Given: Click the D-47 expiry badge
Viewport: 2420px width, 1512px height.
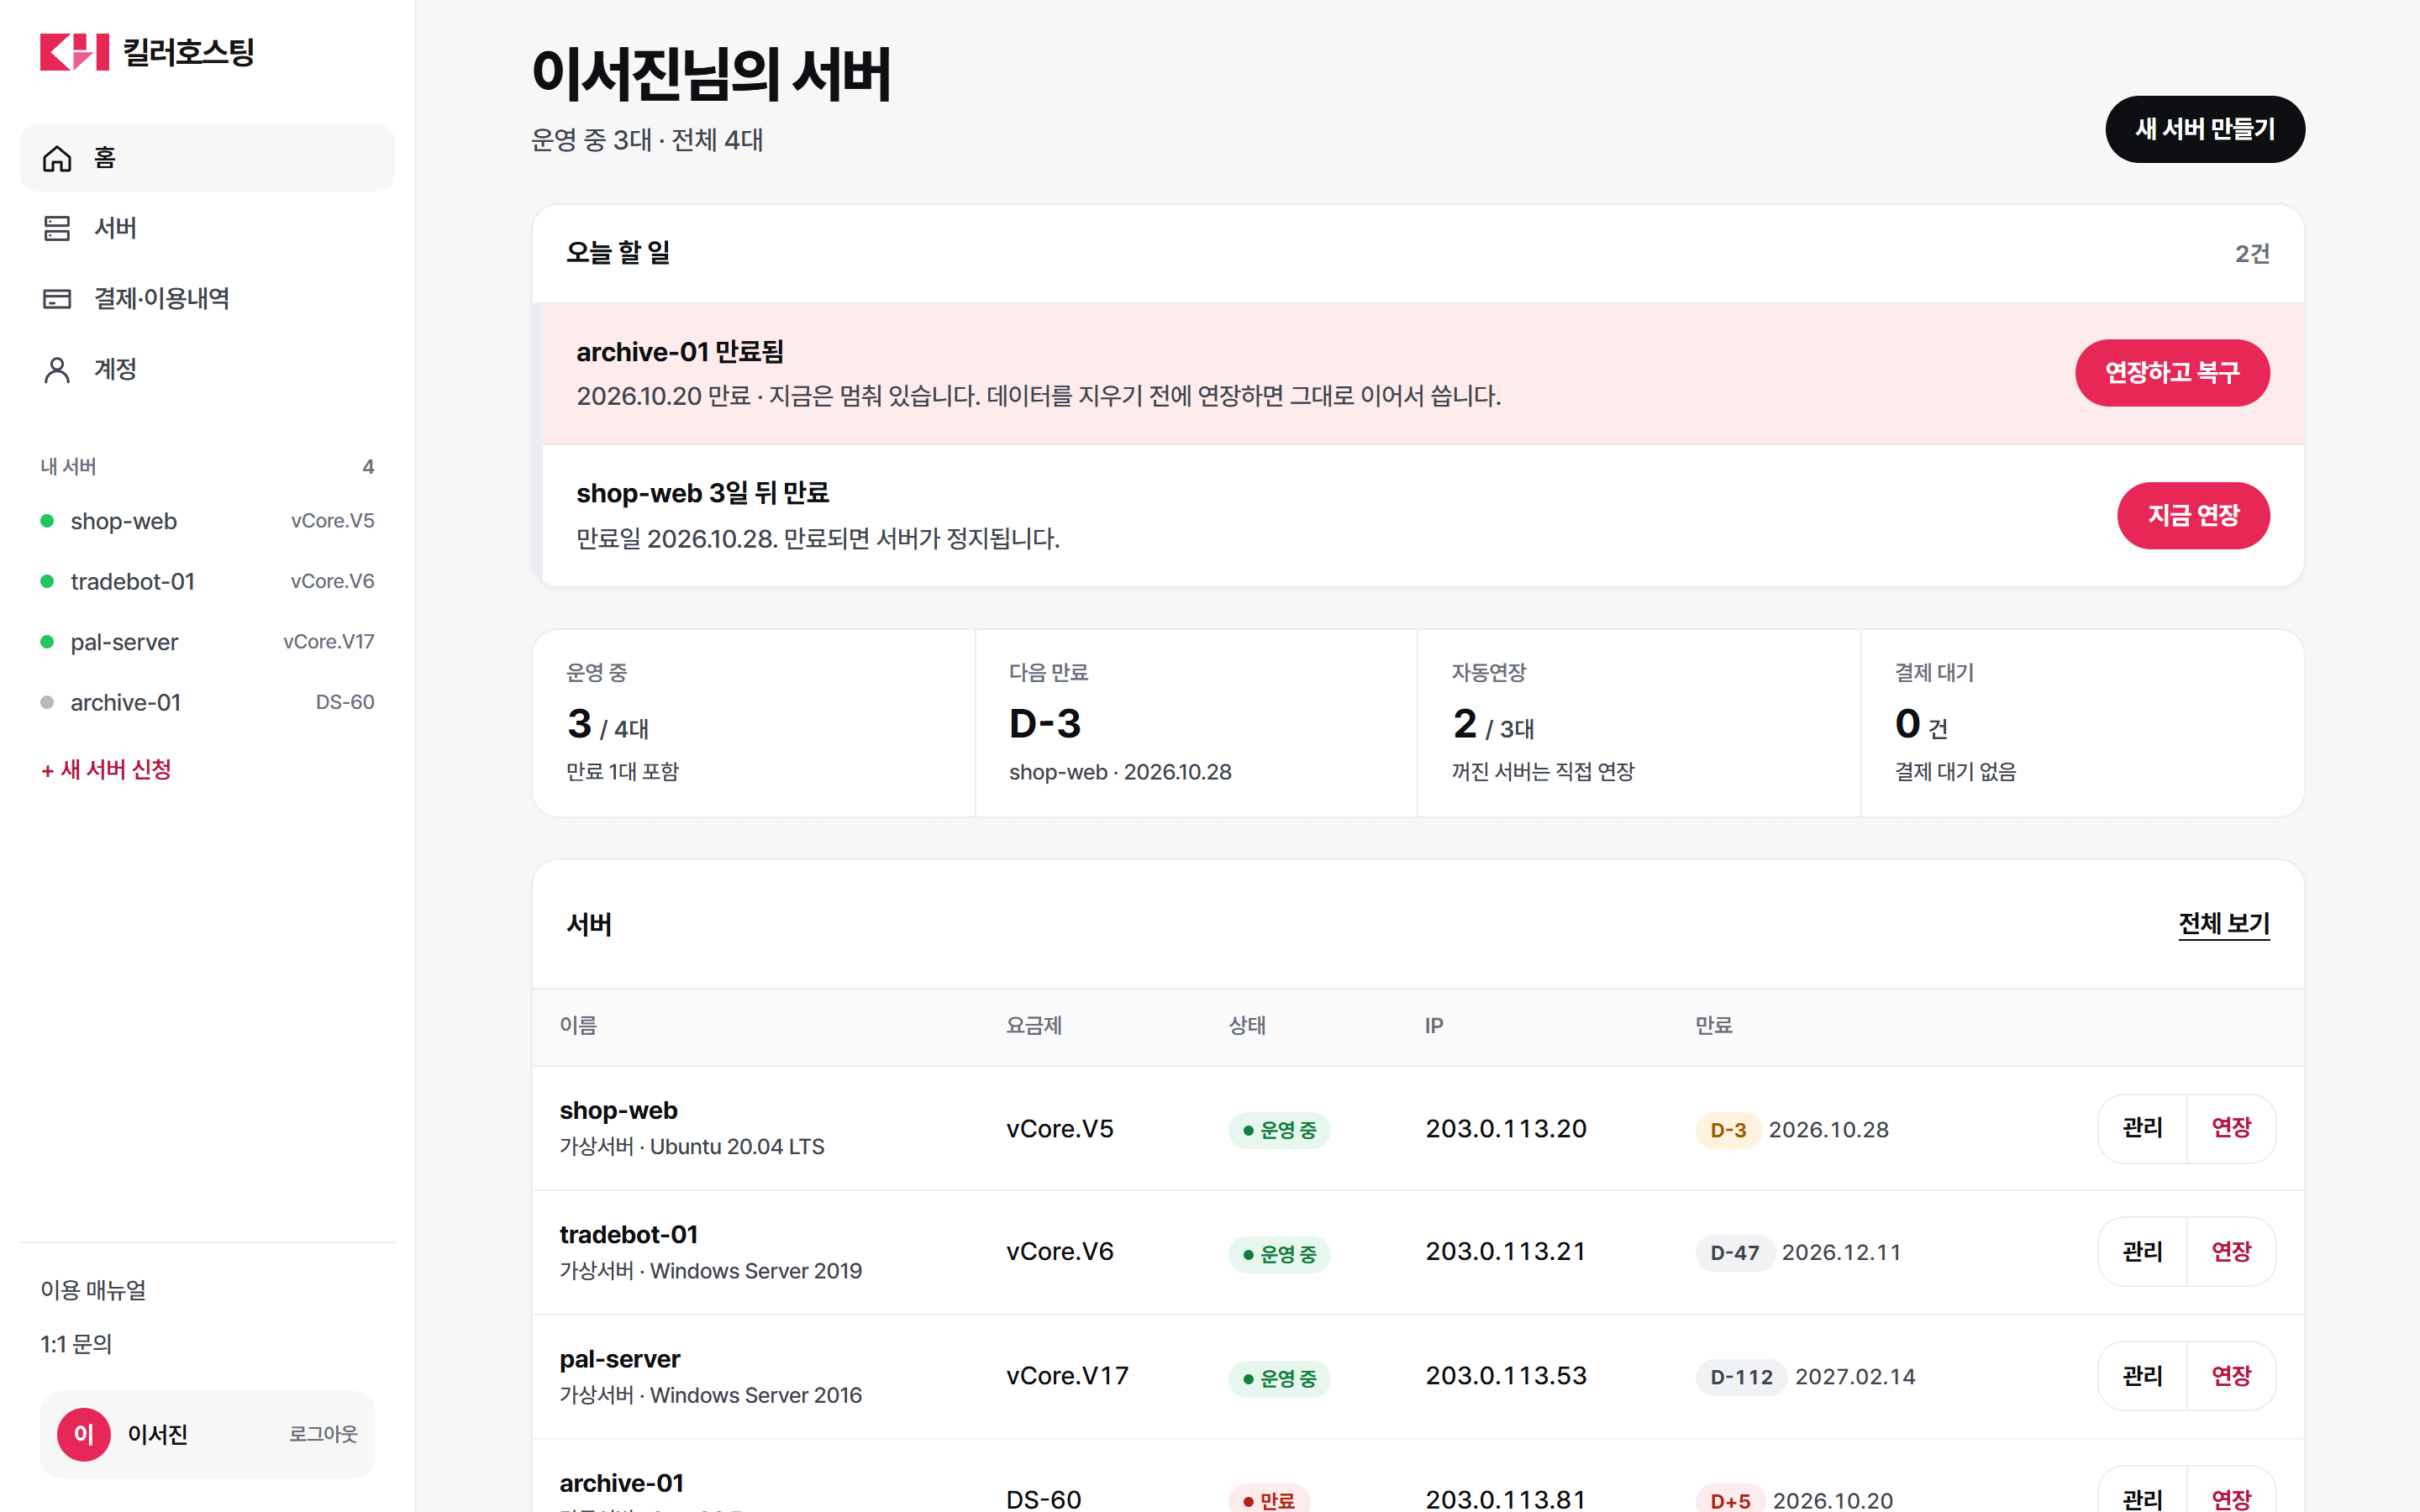Looking at the screenshot, I should pos(1734,1253).
